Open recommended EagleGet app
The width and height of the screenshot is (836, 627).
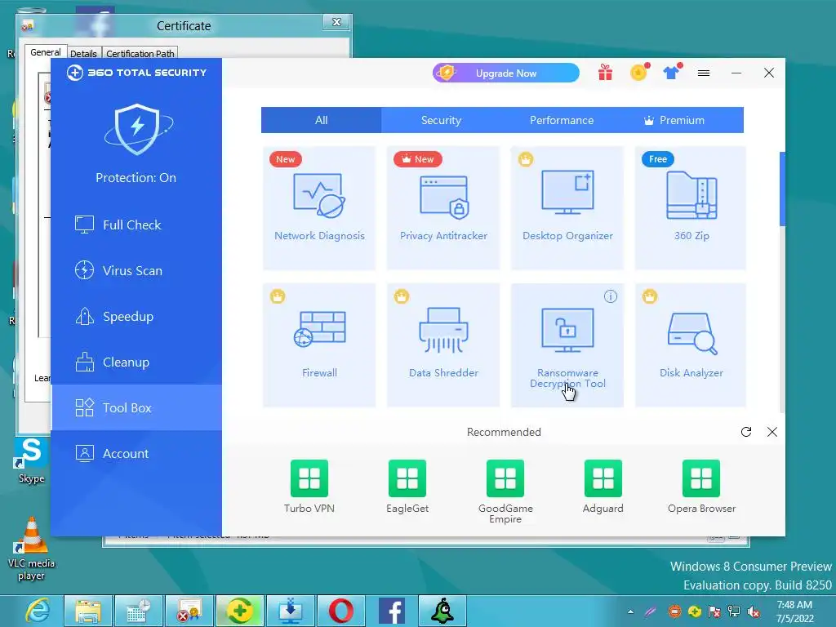407,487
